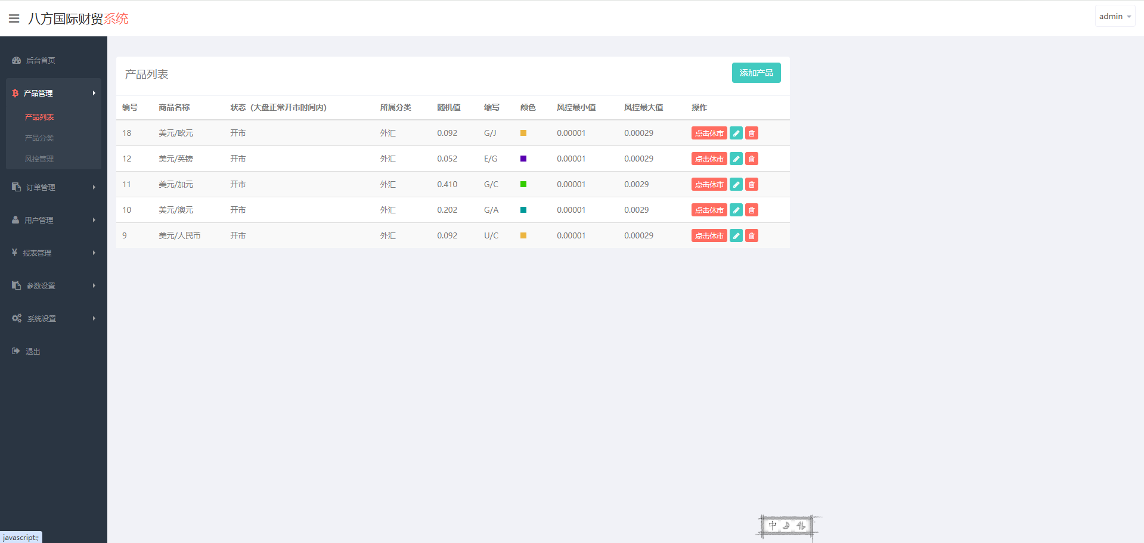Click trash icon for 美元/澳元 row
Screen dimensions: 1144x543
point(752,210)
